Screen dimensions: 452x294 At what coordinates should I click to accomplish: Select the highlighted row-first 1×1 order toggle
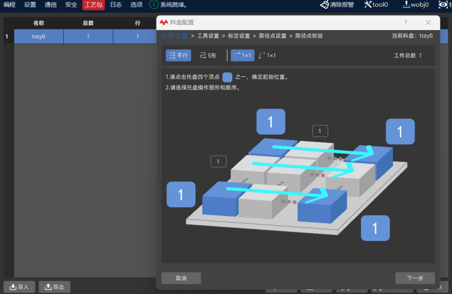[242, 56]
